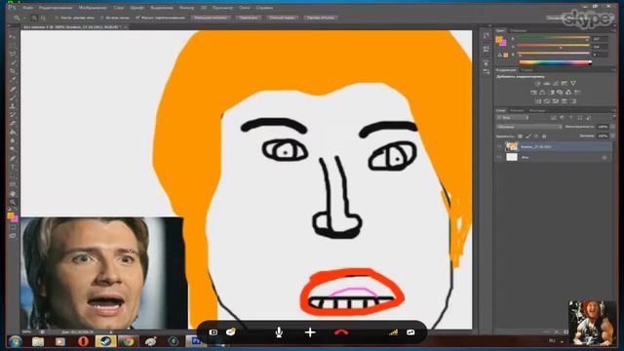Open the Непрозрачность opacity arrow
Viewport: 624px width, 351px height.
pyautogui.click(x=612, y=127)
